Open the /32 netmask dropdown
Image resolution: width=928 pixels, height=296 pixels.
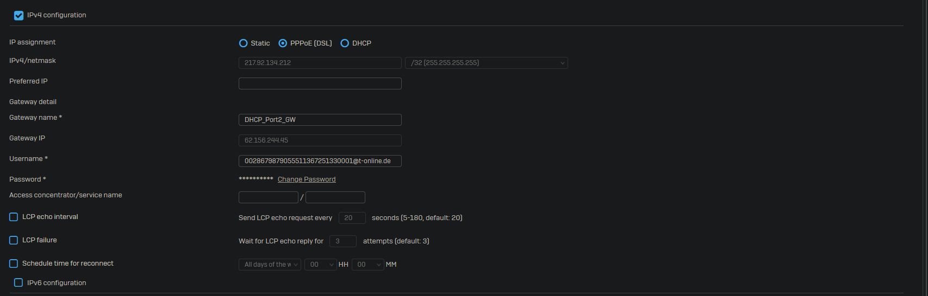tap(486, 63)
